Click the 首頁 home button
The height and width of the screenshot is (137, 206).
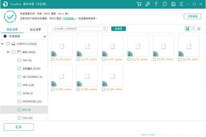pos(19,127)
